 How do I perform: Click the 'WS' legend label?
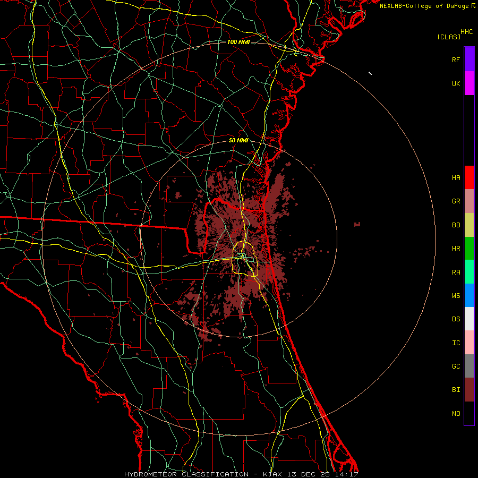coord(456,295)
